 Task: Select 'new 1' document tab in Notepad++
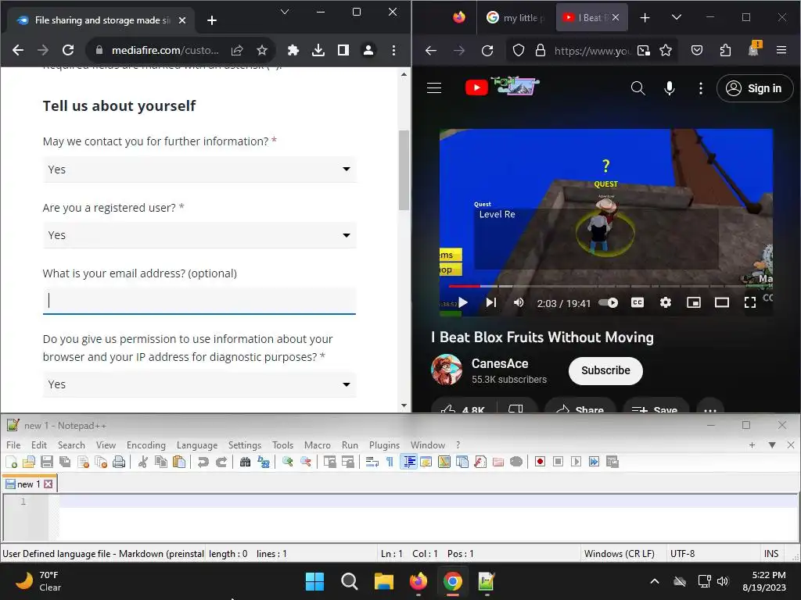[x=29, y=484]
